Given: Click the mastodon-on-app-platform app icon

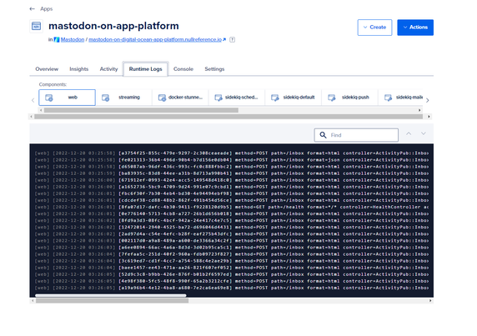Looking at the screenshot, I should click(x=36, y=26).
